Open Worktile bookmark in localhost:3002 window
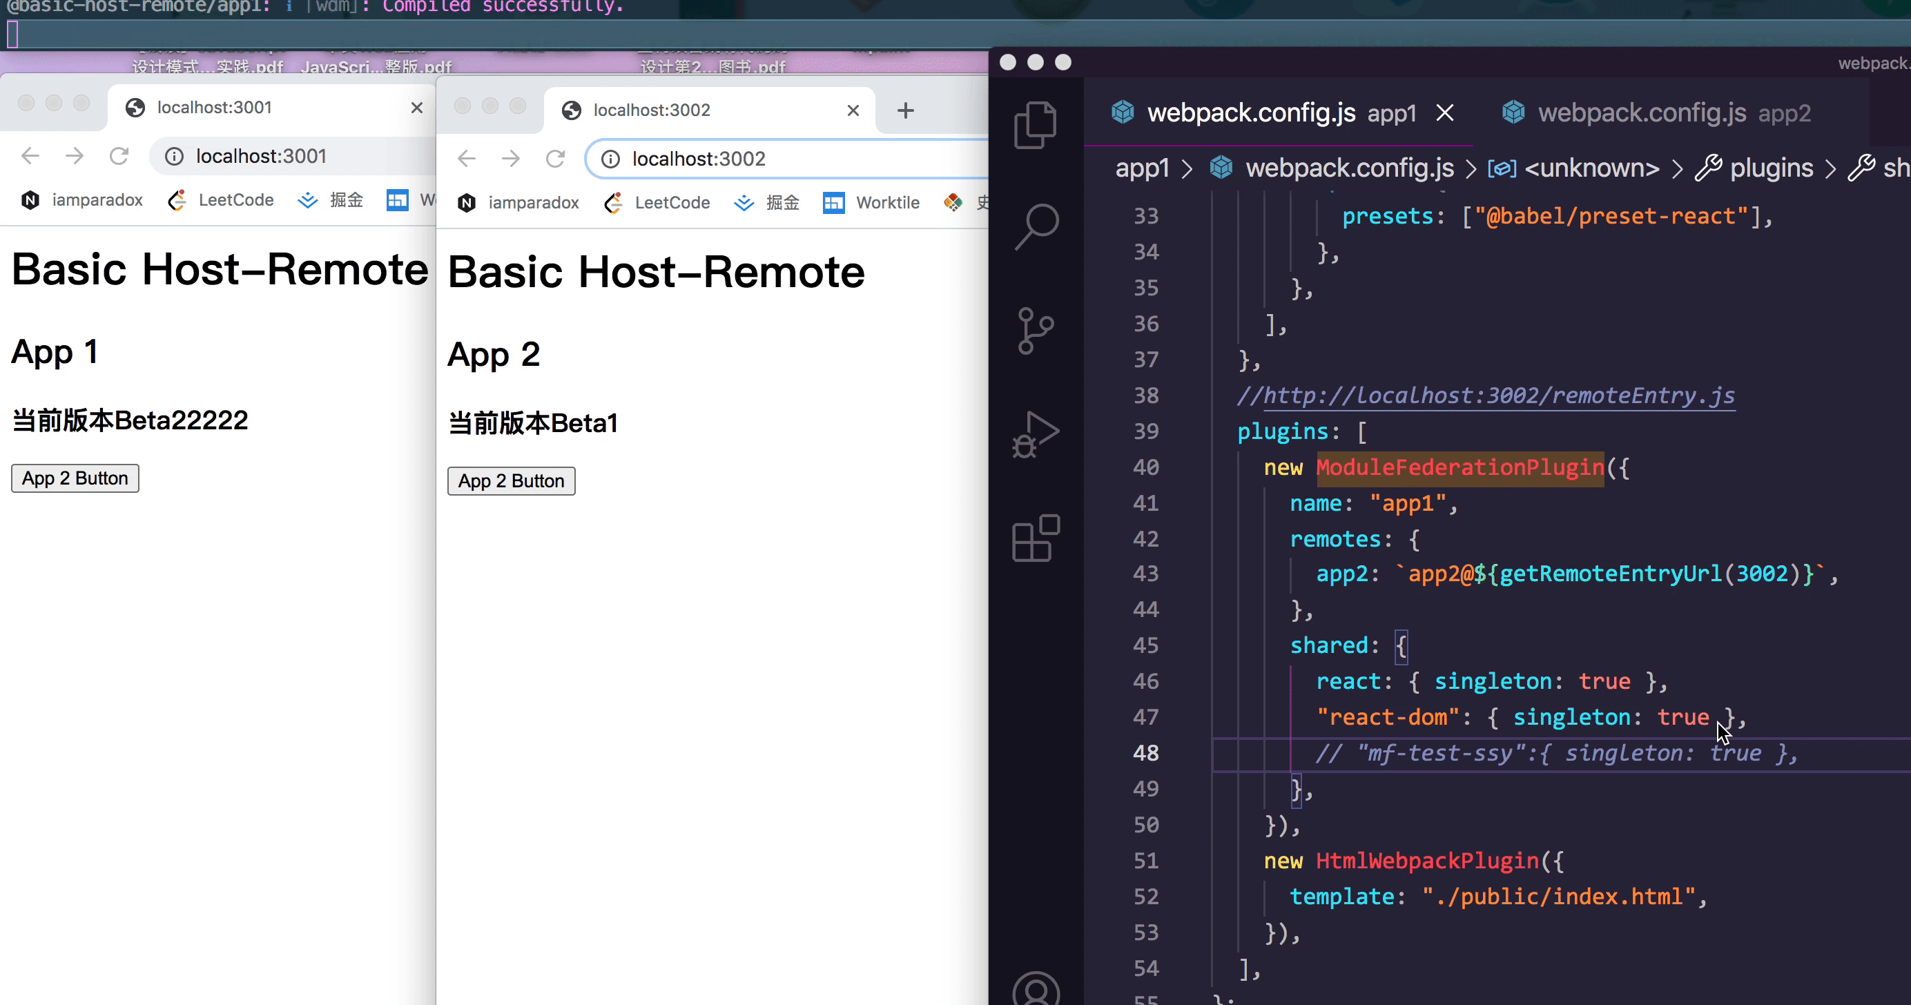 coord(872,203)
